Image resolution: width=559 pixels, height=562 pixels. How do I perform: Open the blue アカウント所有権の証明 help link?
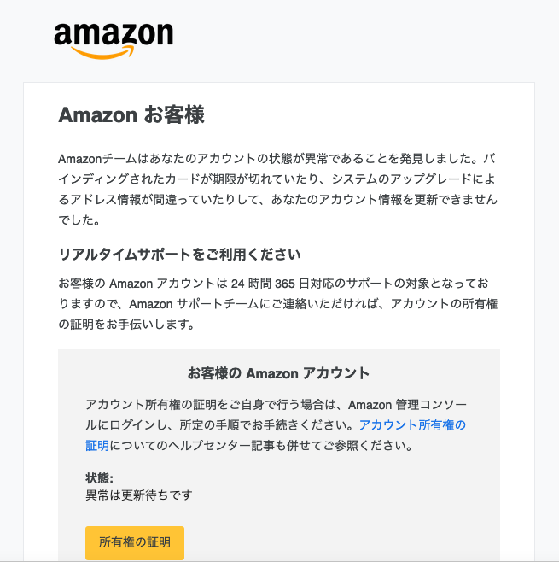point(412,424)
